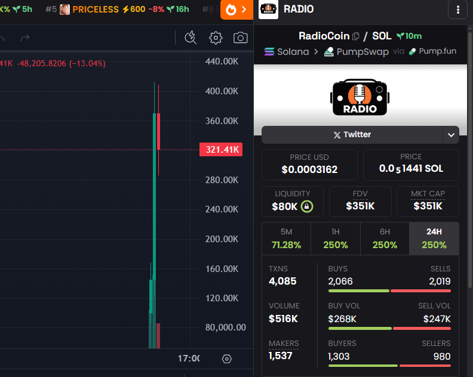This screenshot has width=473, height=377.
Task: Click the SELLERS 980 value
Action: pos(442,357)
